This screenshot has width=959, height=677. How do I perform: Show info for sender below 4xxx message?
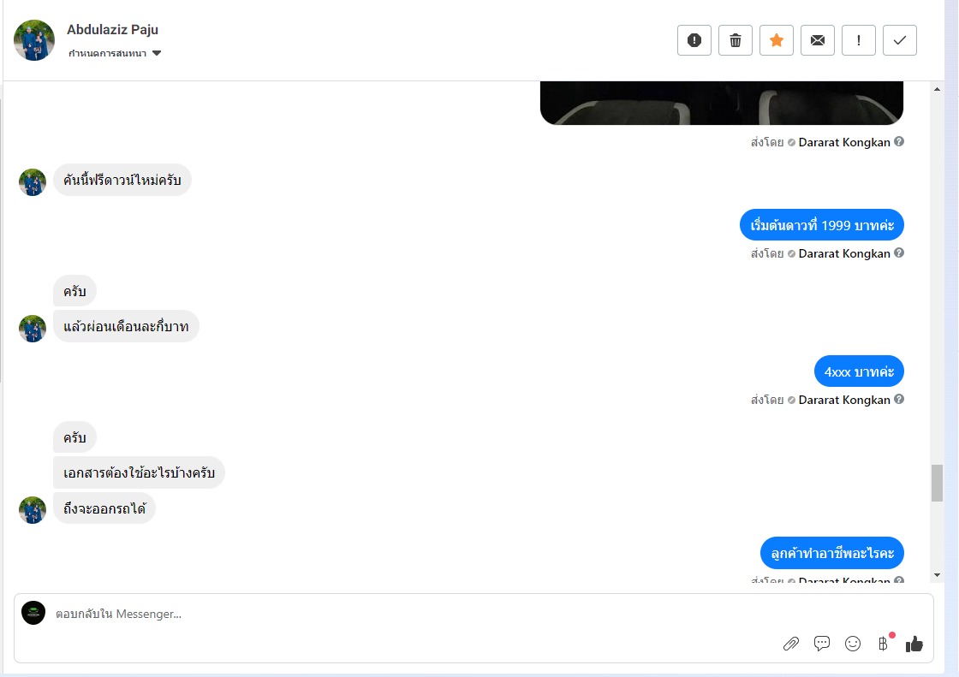tap(899, 399)
